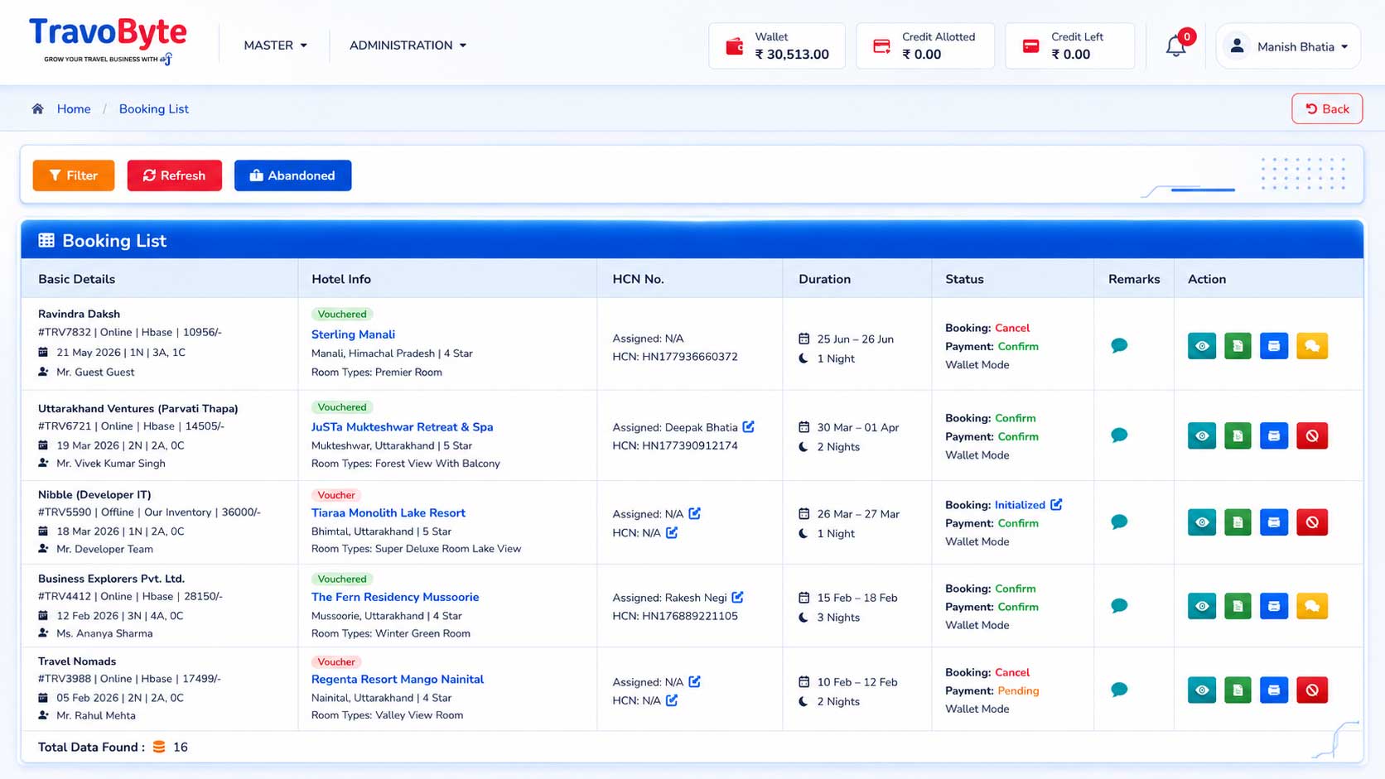The height and width of the screenshot is (779, 1385).
Task: Edit assigned user for Tiaraa Monolith booking
Action: tap(695, 513)
